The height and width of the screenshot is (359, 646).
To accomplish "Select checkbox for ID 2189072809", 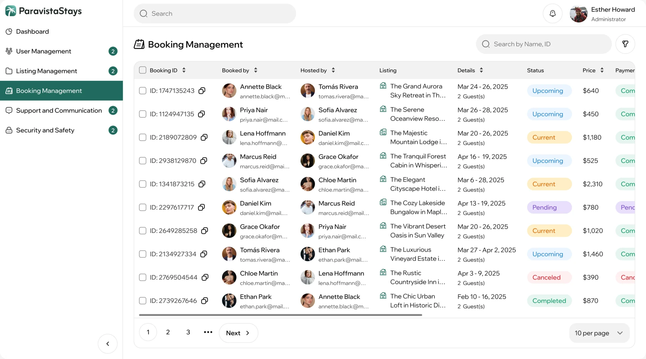I will [x=143, y=137].
